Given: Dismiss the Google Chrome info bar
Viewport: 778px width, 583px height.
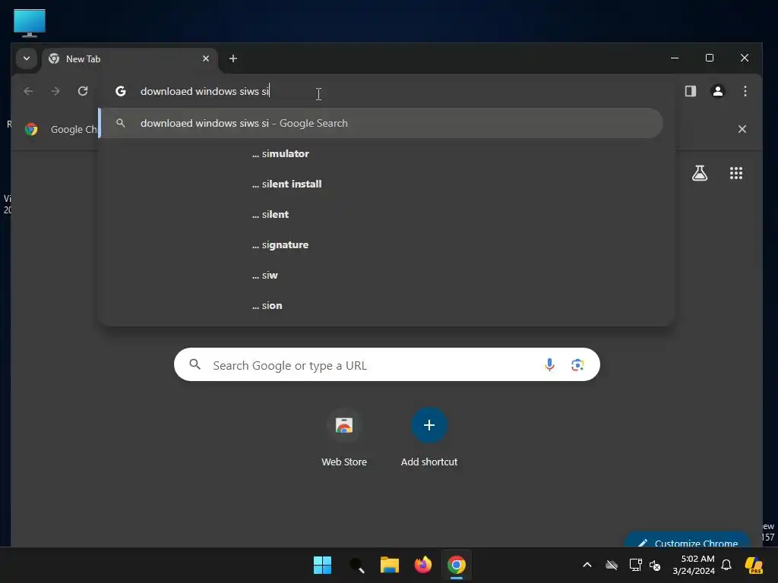Looking at the screenshot, I should point(742,129).
